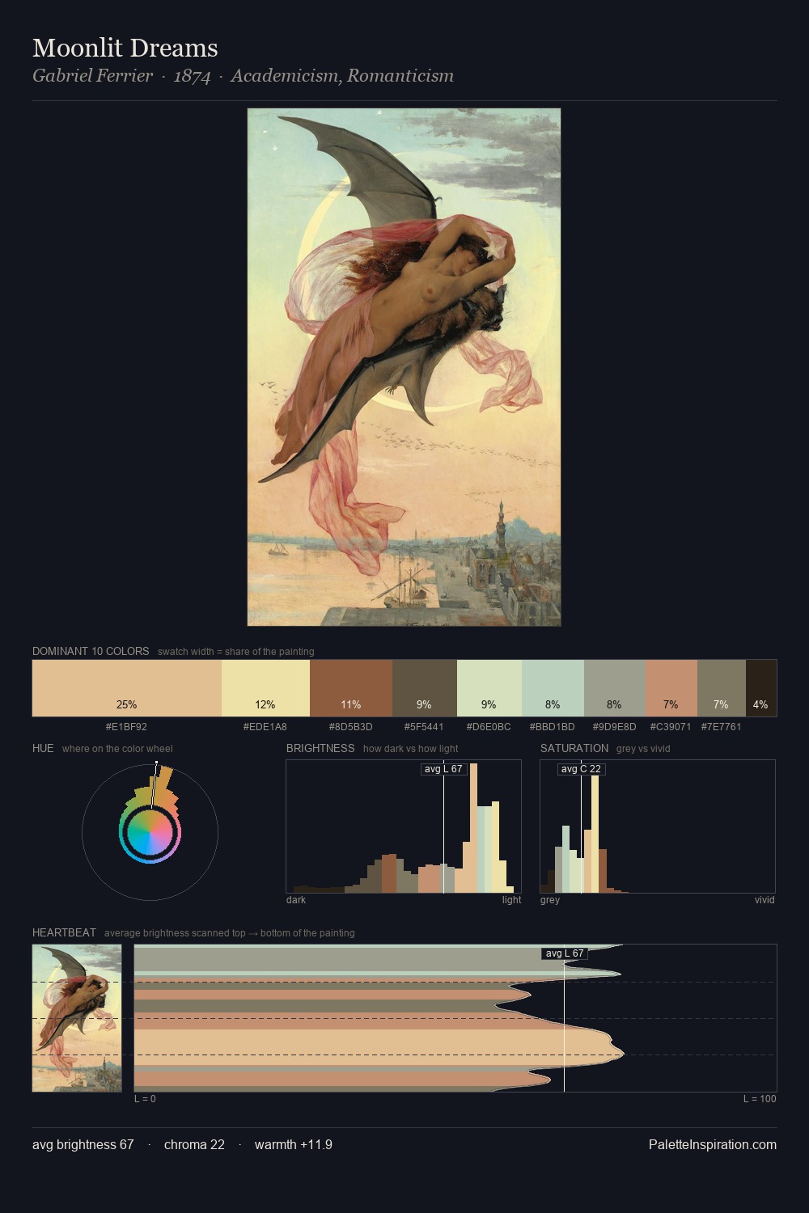Click the chroma 22 footer stat
Image resolution: width=809 pixels, height=1213 pixels.
(194, 1144)
